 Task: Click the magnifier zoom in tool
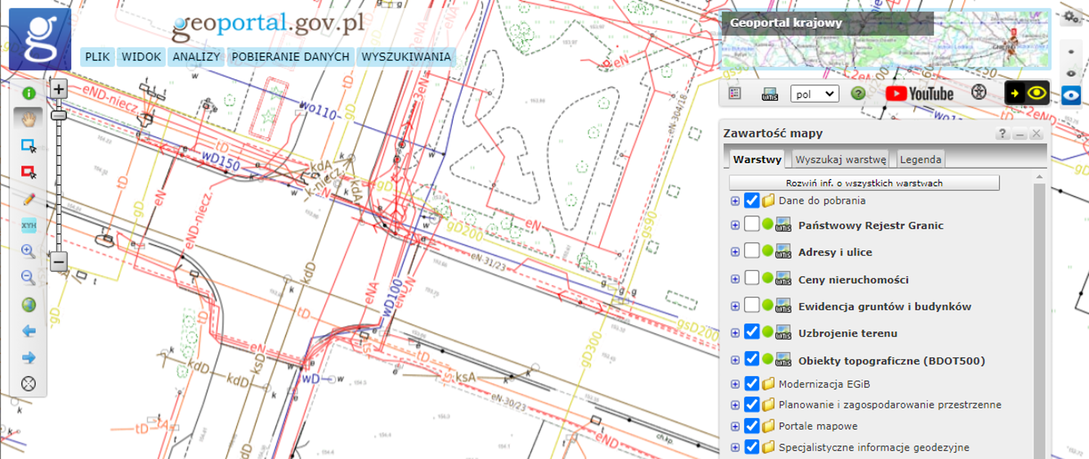pos(28,252)
